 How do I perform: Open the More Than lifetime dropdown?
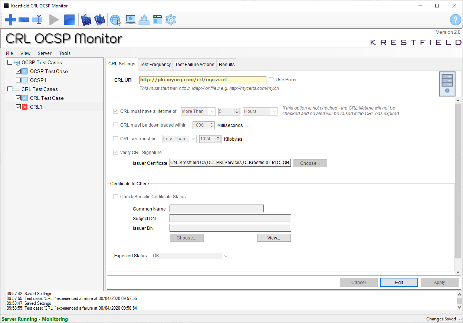tap(198, 111)
